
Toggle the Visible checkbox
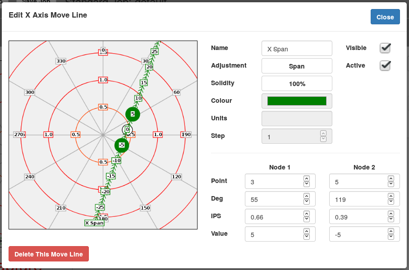[x=385, y=48]
